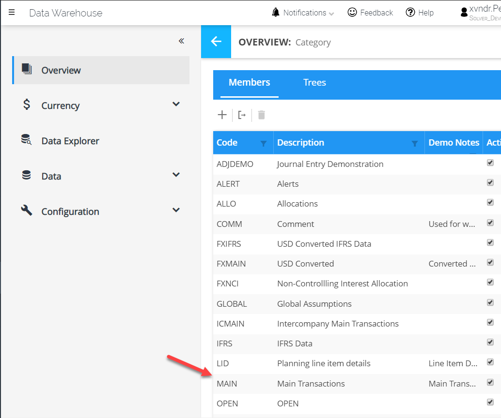Open the hamburger menu icon
Viewport: 501px width, 418px height.
click(x=12, y=13)
